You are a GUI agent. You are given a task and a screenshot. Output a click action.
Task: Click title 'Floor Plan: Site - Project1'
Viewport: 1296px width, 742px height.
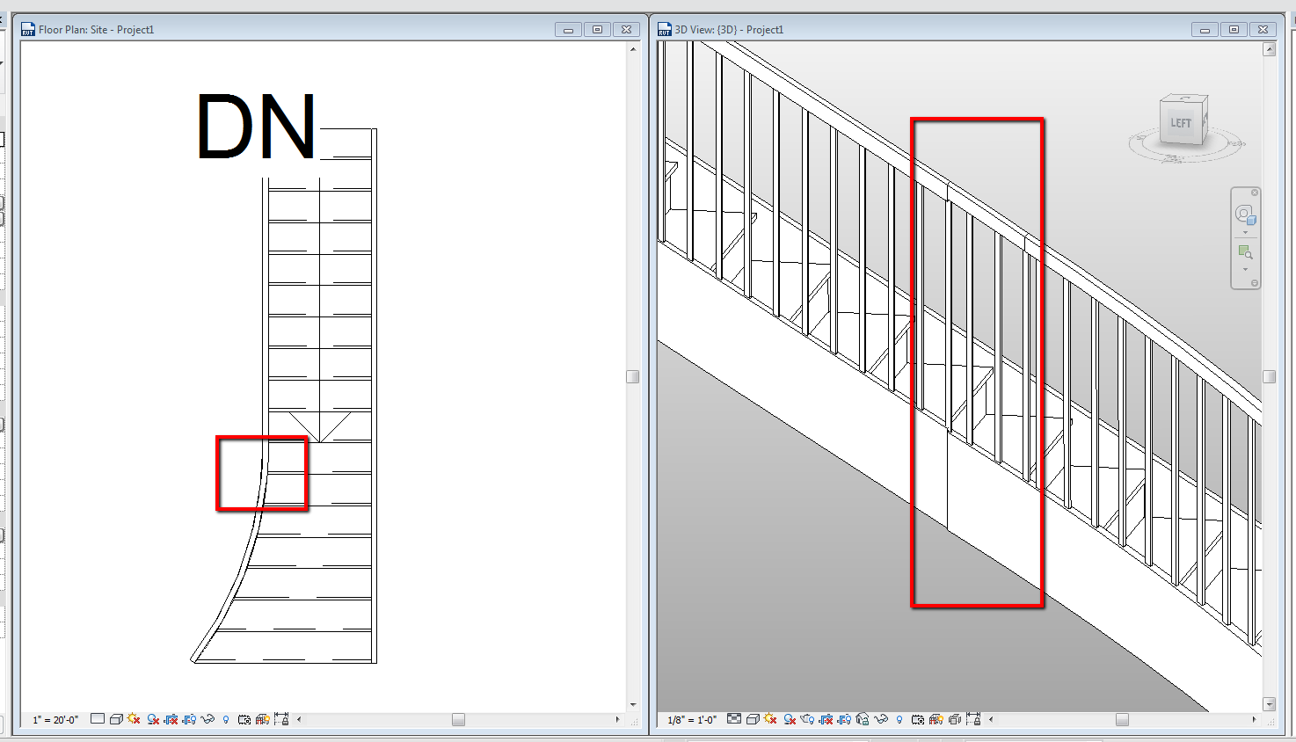pyautogui.click(x=97, y=30)
